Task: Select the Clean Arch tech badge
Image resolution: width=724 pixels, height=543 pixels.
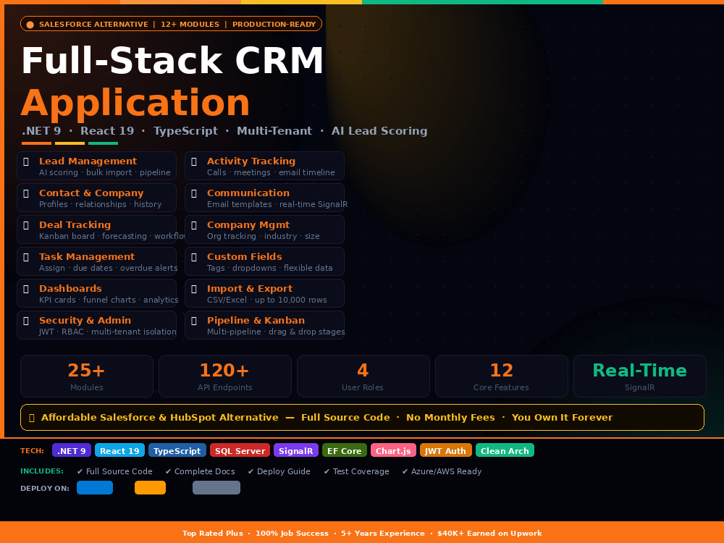Action: pyautogui.click(x=505, y=450)
